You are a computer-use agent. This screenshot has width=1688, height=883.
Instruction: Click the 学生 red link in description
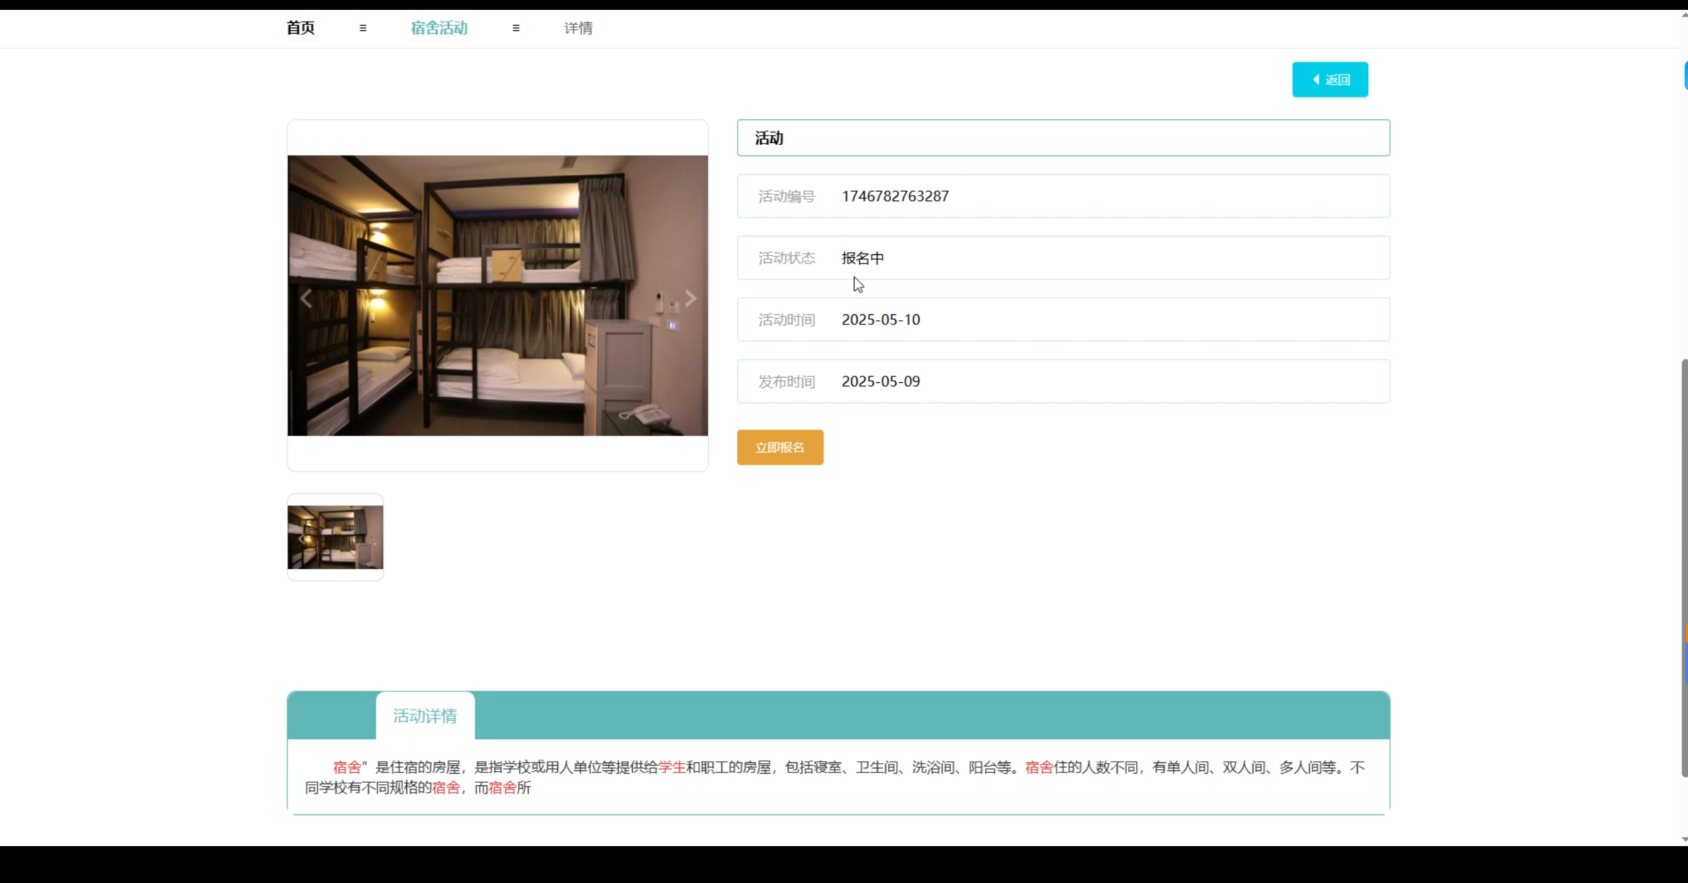point(671,766)
